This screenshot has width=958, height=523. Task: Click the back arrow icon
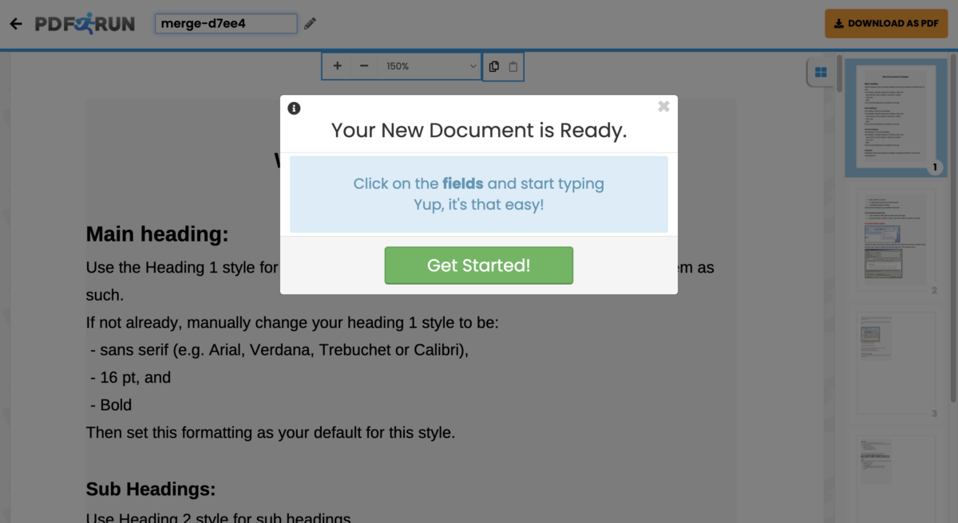click(15, 24)
